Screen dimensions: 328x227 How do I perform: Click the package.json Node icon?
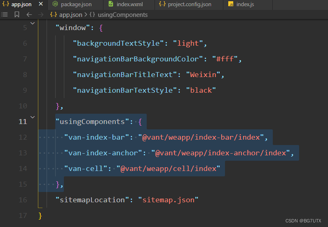[x=55, y=4]
